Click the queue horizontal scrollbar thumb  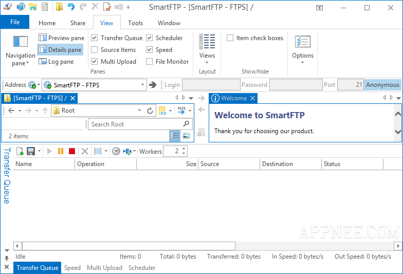click(x=129, y=246)
